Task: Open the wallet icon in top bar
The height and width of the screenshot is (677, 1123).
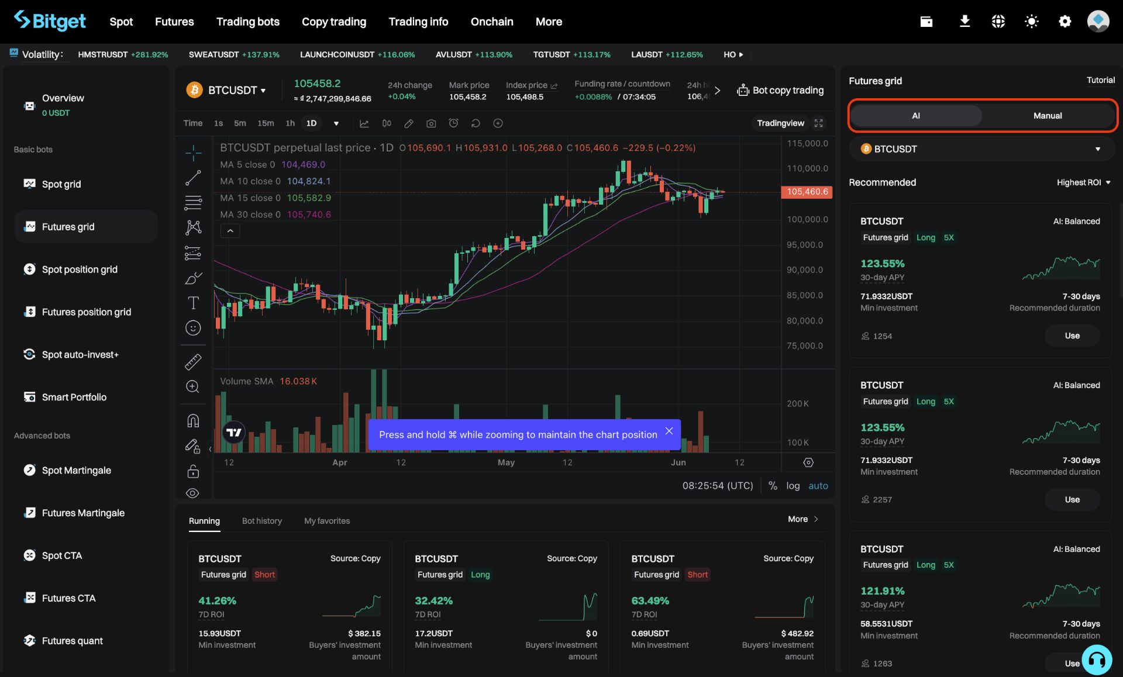Action: point(926,22)
